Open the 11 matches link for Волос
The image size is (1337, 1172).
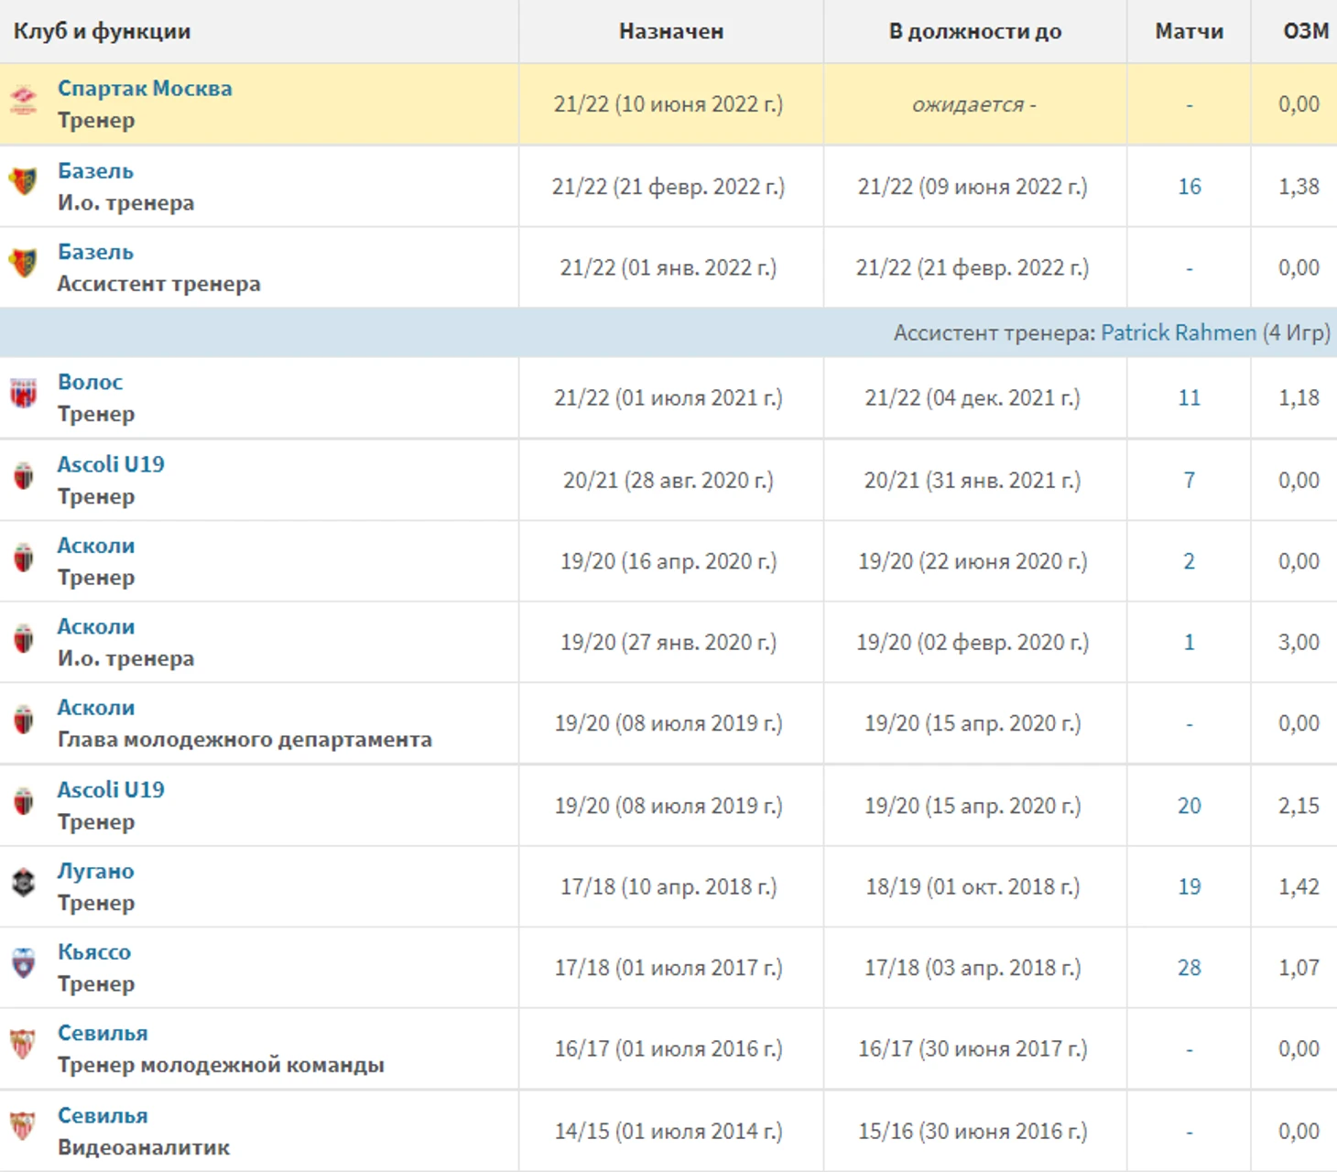(1189, 398)
